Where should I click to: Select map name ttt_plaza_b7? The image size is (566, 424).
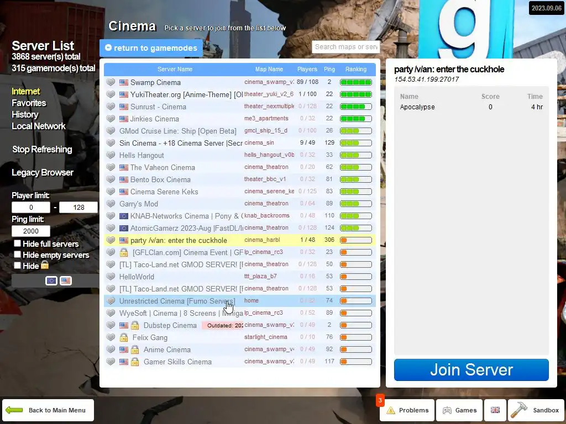point(261,276)
